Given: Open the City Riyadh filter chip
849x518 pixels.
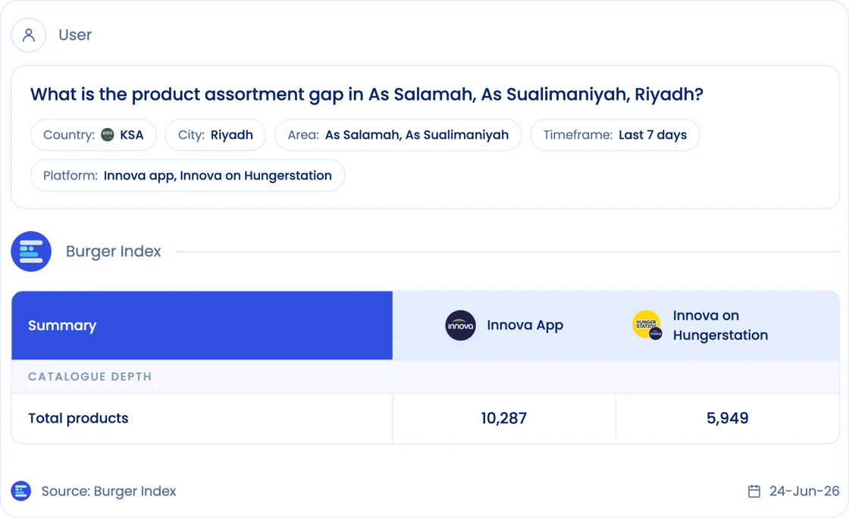Looking at the screenshot, I should (x=215, y=135).
